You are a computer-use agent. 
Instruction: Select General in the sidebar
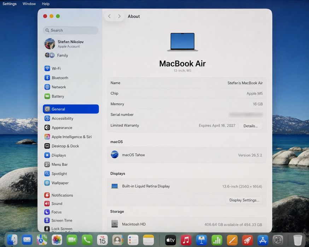71,109
